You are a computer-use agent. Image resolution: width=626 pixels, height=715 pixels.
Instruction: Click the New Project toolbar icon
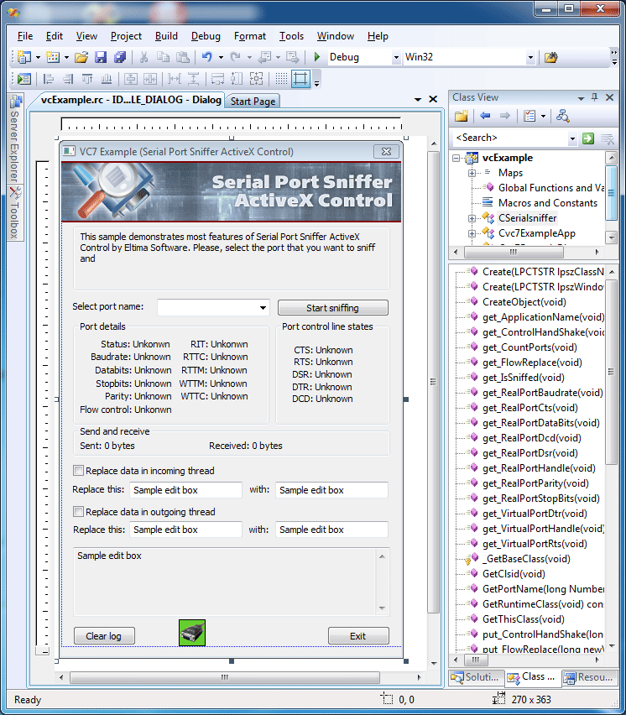23,57
